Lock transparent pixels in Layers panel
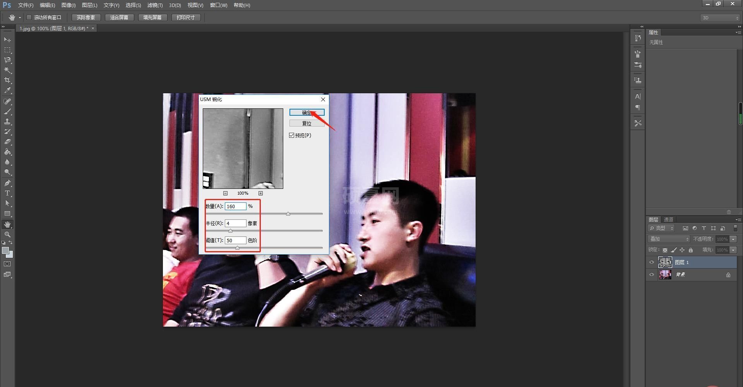Image resolution: width=743 pixels, height=387 pixels. pyautogui.click(x=665, y=250)
